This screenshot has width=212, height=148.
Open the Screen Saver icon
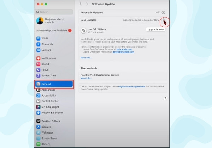coord(39,138)
